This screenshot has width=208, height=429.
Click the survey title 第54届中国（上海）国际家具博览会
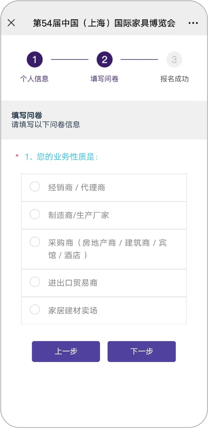point(104,23)
